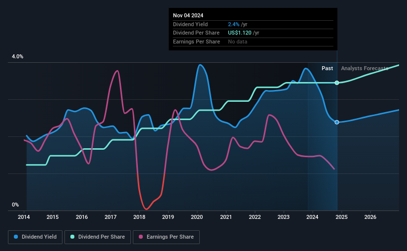Click the 'Past' label on chart

coord(327,68)
